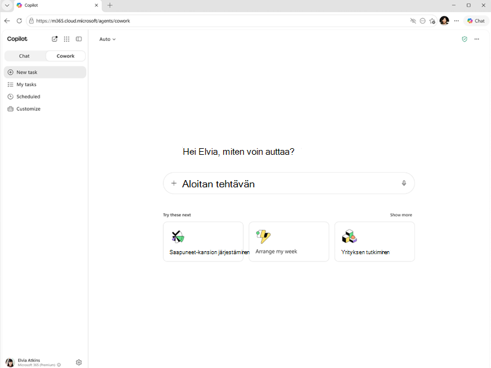
Task: Add page to favorites star icon
Action: pyautogui.click(x=432, y=20)
